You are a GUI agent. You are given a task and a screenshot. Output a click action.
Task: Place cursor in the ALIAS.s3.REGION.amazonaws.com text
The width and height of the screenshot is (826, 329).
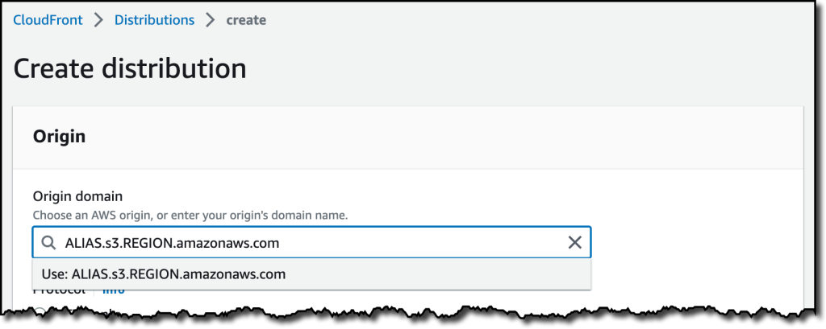pyautogui.click(x=172, y=243)
